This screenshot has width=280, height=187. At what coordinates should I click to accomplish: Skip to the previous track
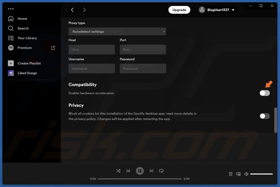tap(128, 171)
